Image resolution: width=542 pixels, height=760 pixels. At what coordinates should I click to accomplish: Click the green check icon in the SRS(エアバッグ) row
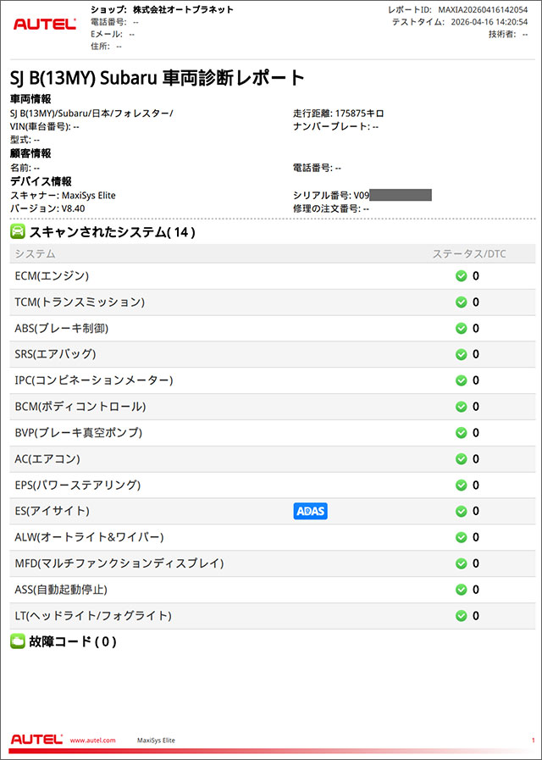461,354
